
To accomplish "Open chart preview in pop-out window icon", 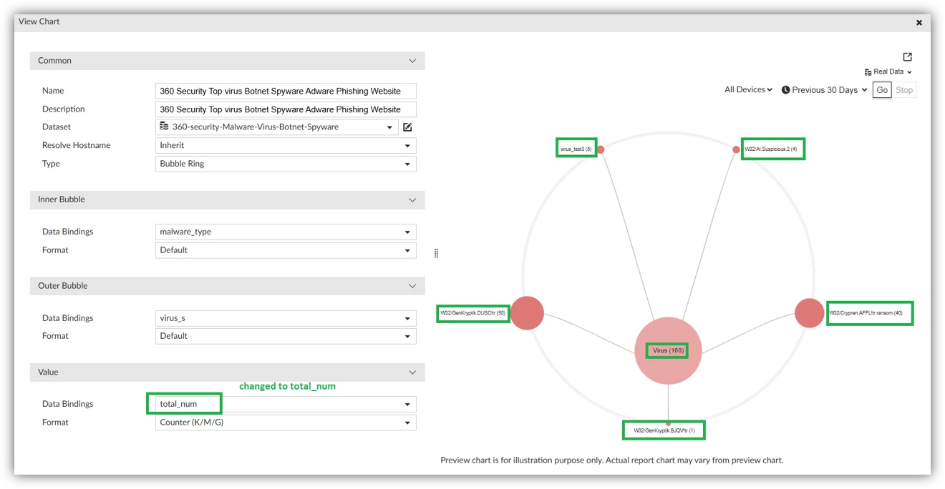I will (907, 57).
